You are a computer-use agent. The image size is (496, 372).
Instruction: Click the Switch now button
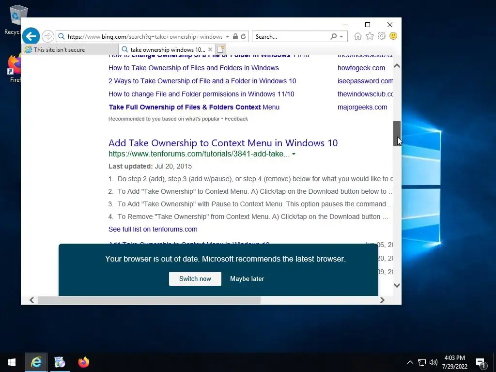pyautogui.click(x=195, y=279)
